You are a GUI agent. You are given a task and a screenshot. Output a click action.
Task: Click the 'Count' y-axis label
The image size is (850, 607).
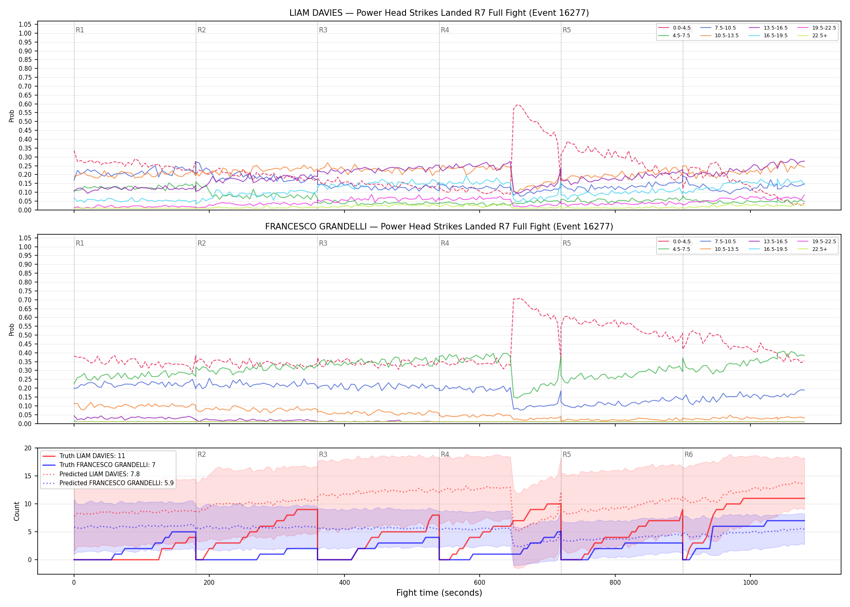(17, 511)
